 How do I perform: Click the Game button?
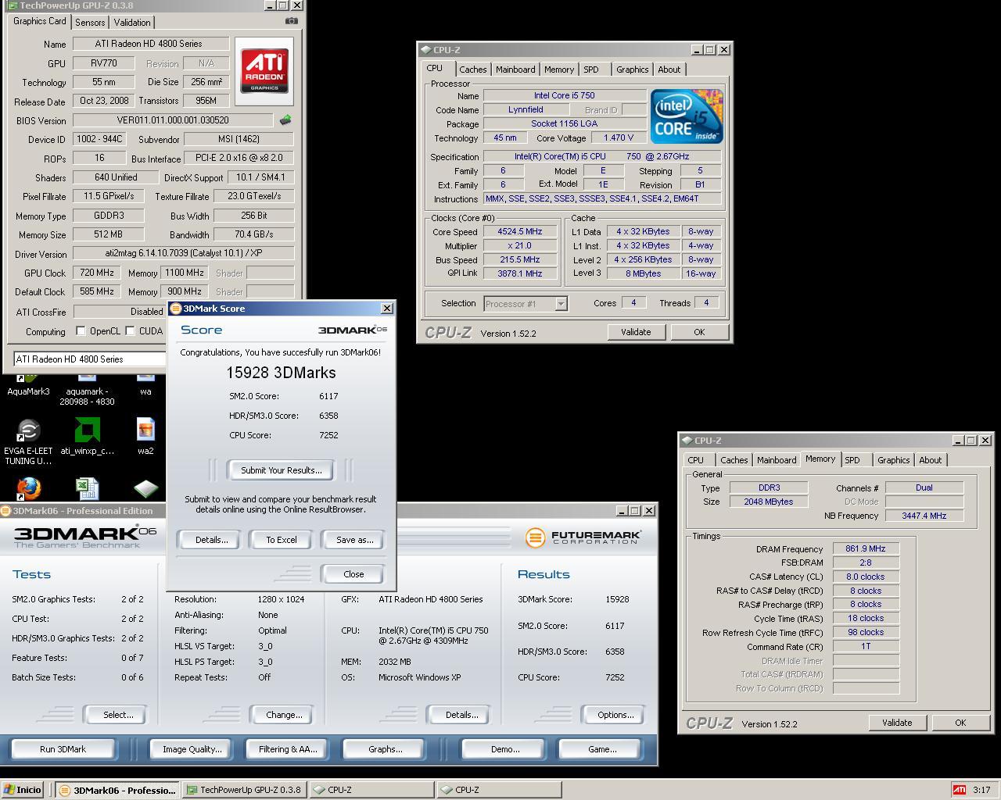pos(602,749)
